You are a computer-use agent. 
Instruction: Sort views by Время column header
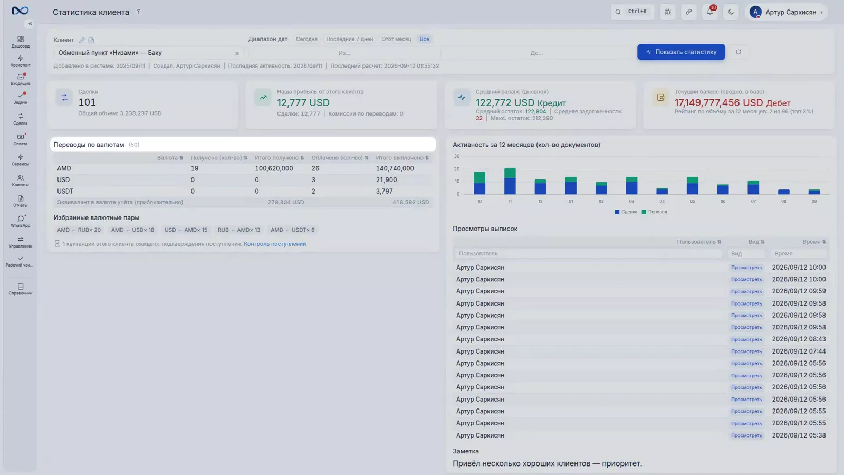[814, 242]
